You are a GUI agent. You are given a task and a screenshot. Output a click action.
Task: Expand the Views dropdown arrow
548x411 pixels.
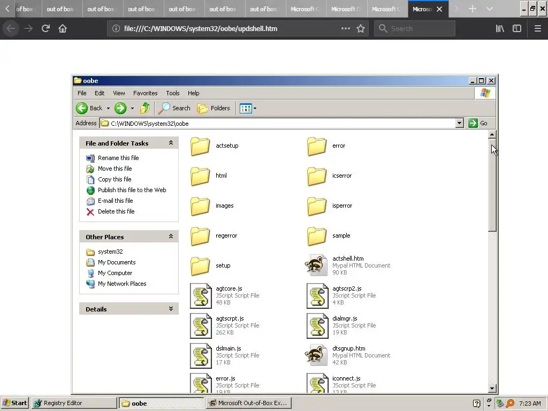pyautogui.click(x=255, y=108)
